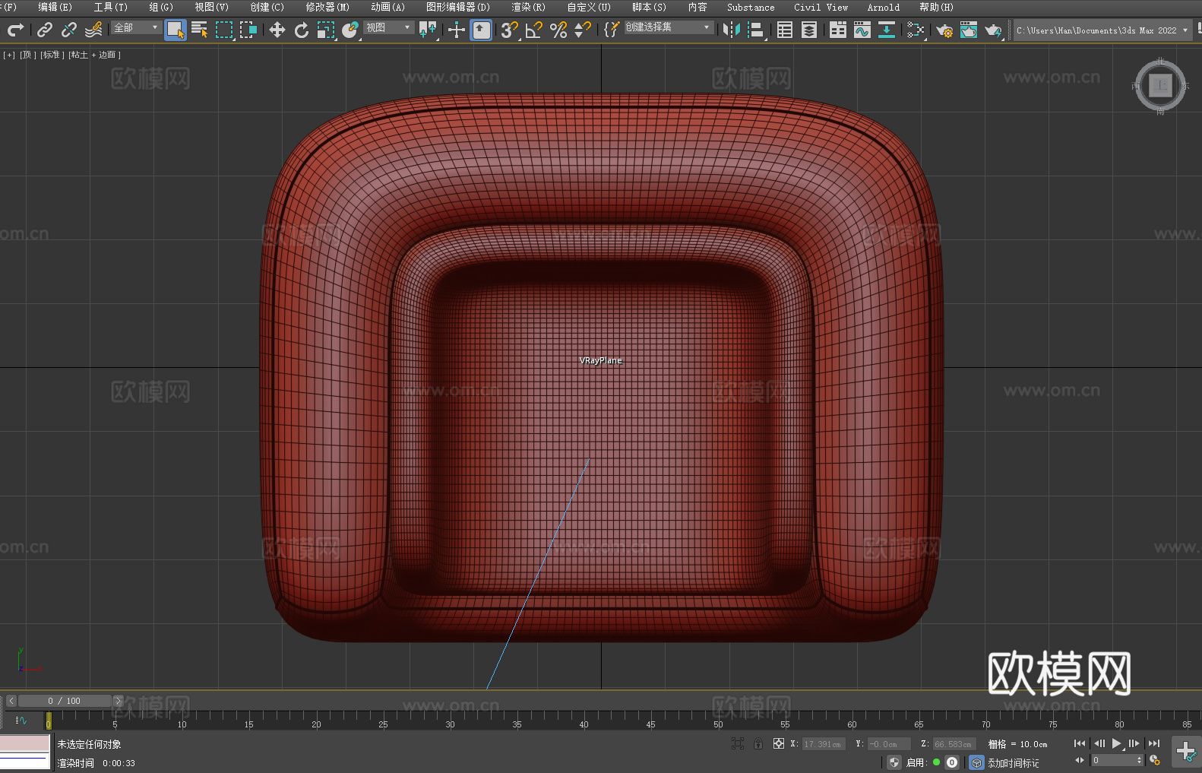Open the 编辑(E) menu
This screenshot has height=773, width=1202.
point(55,7)
